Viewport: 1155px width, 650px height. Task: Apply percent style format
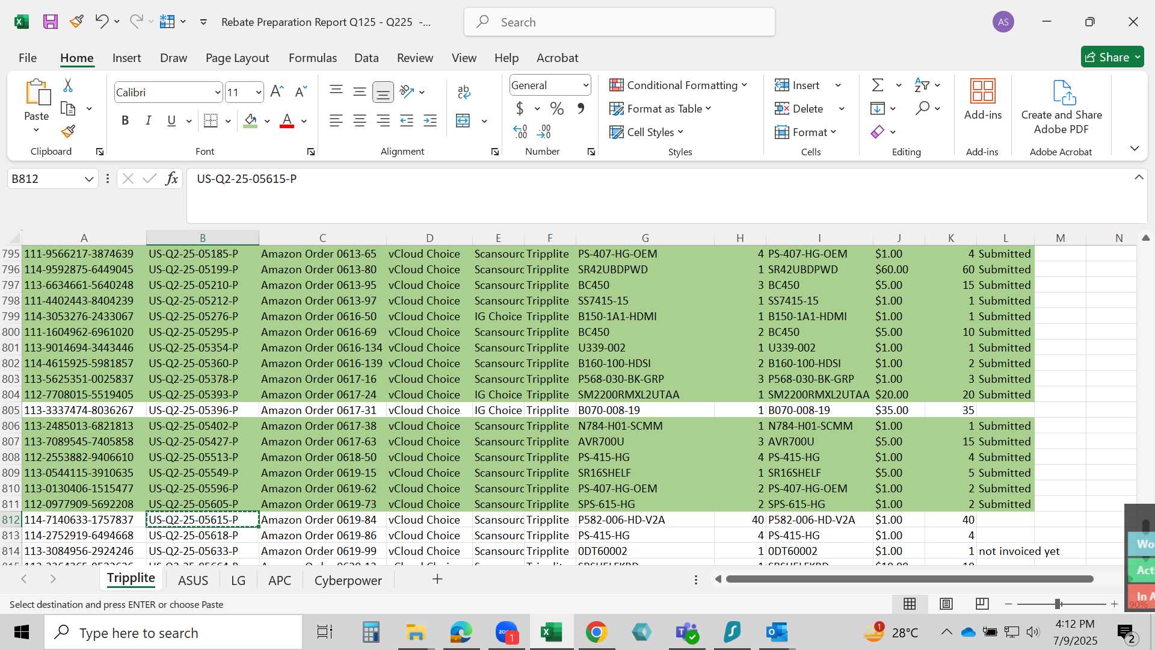coord(557,108)
